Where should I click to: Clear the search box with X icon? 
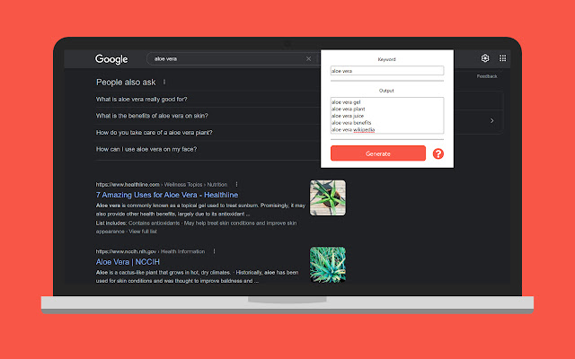[x=308, y=58]
